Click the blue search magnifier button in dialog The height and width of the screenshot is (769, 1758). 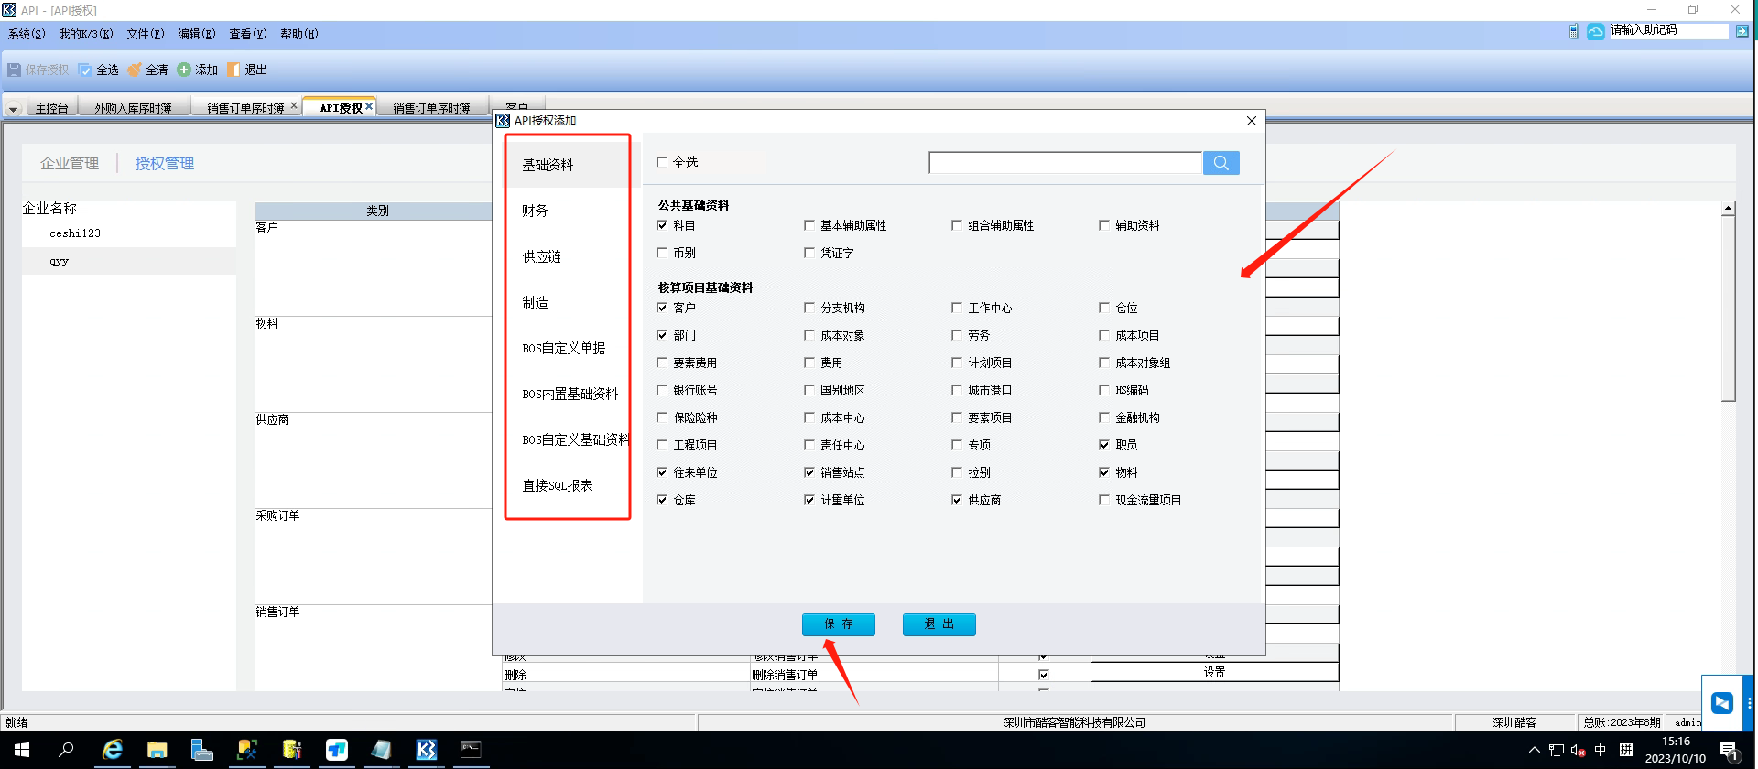[1221, 163]
